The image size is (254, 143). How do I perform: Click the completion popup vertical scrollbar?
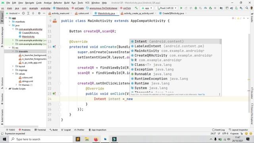click(221, 41)
